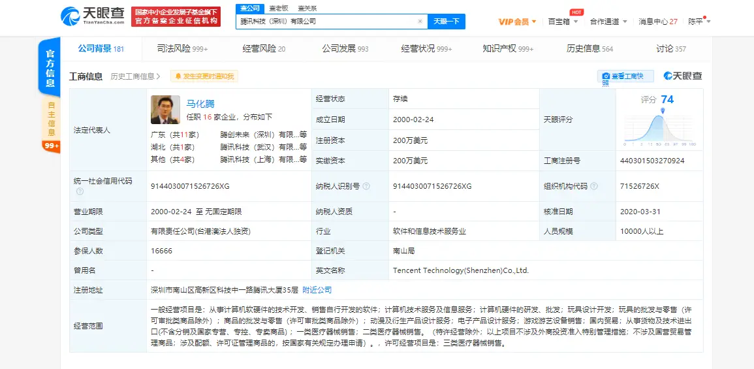This screenshot has width=754, height=369.
Task: Click 参保人数 value 16666
Action: 161,251
